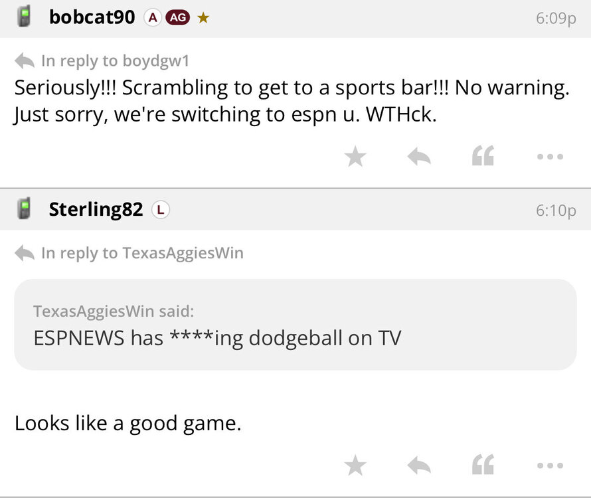Click the 'L' badge next to Sterling82
Viewport: 591px width, 498px height.
pyautogui.click(x=161, y=210)
